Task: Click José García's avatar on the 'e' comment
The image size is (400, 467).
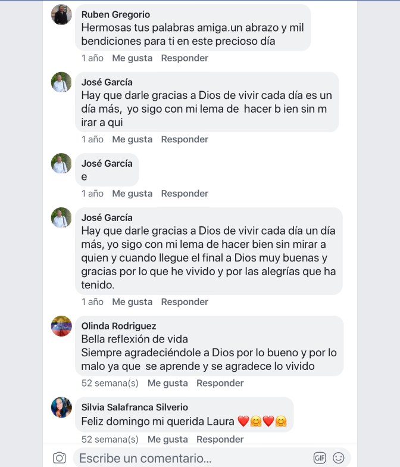Action: 61,163
